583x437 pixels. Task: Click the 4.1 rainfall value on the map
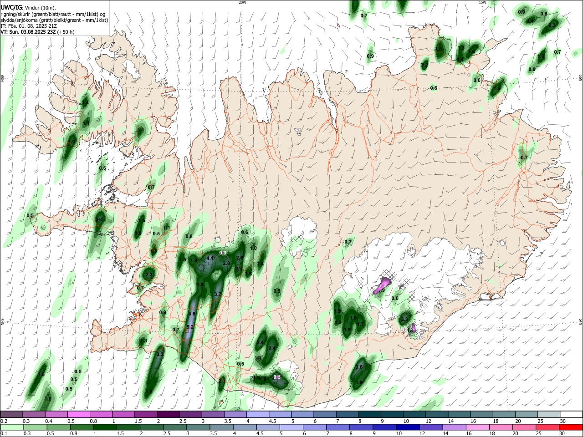click(x=210, y=258)
